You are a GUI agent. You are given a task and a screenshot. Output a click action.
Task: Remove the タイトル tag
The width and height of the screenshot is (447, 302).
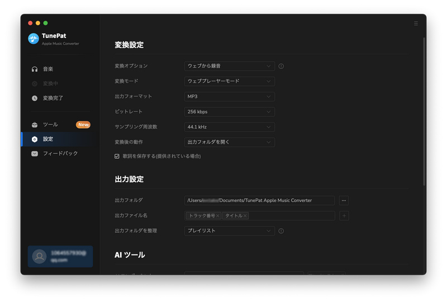point(245,216)
